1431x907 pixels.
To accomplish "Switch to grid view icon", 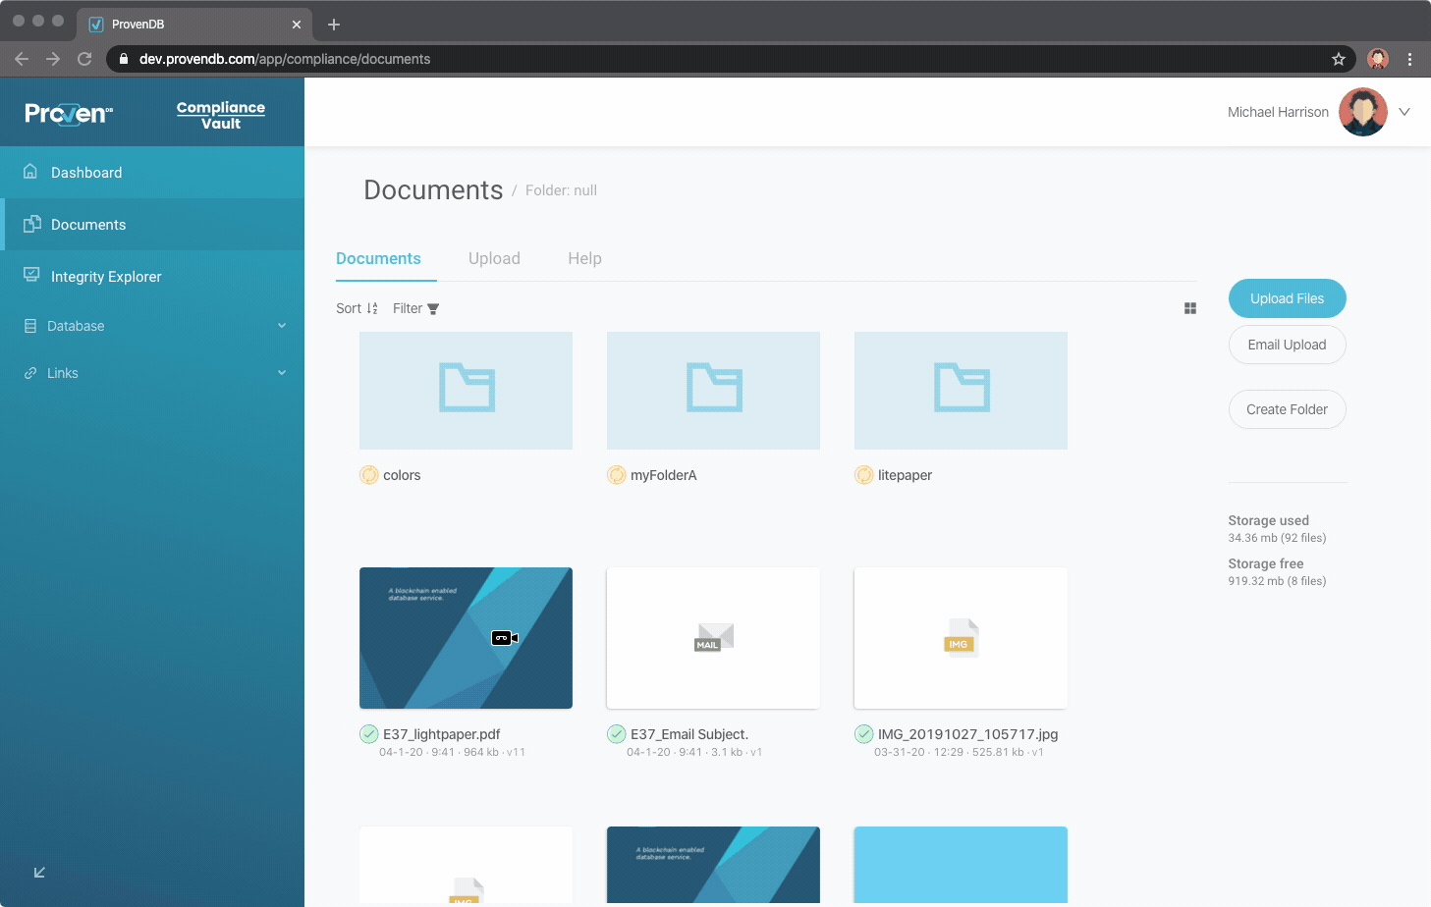I will click(1190, 308).
